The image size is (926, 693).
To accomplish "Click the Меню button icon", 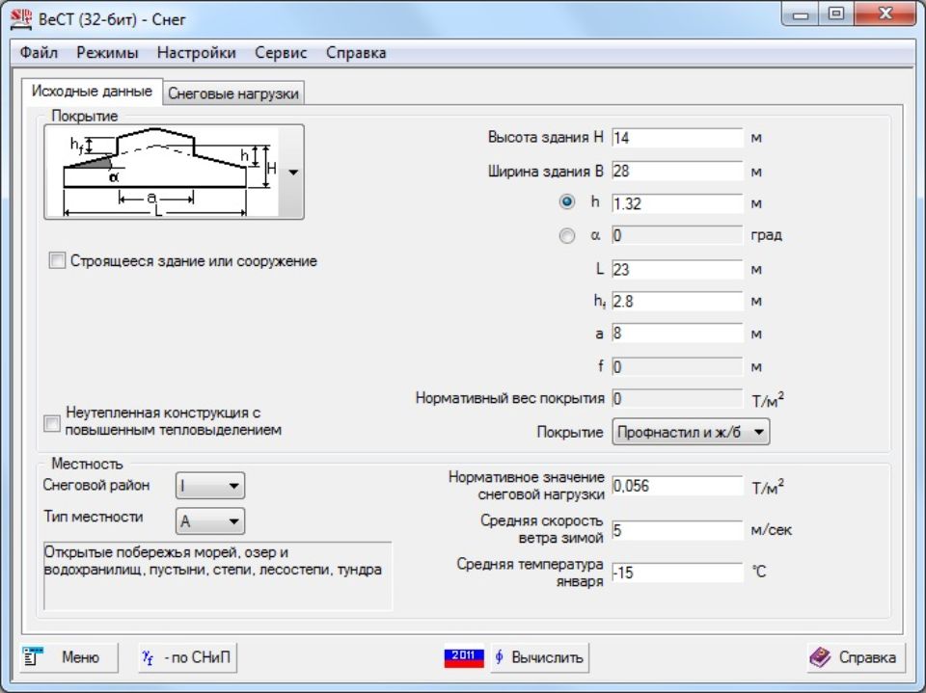I will [32, 657].
